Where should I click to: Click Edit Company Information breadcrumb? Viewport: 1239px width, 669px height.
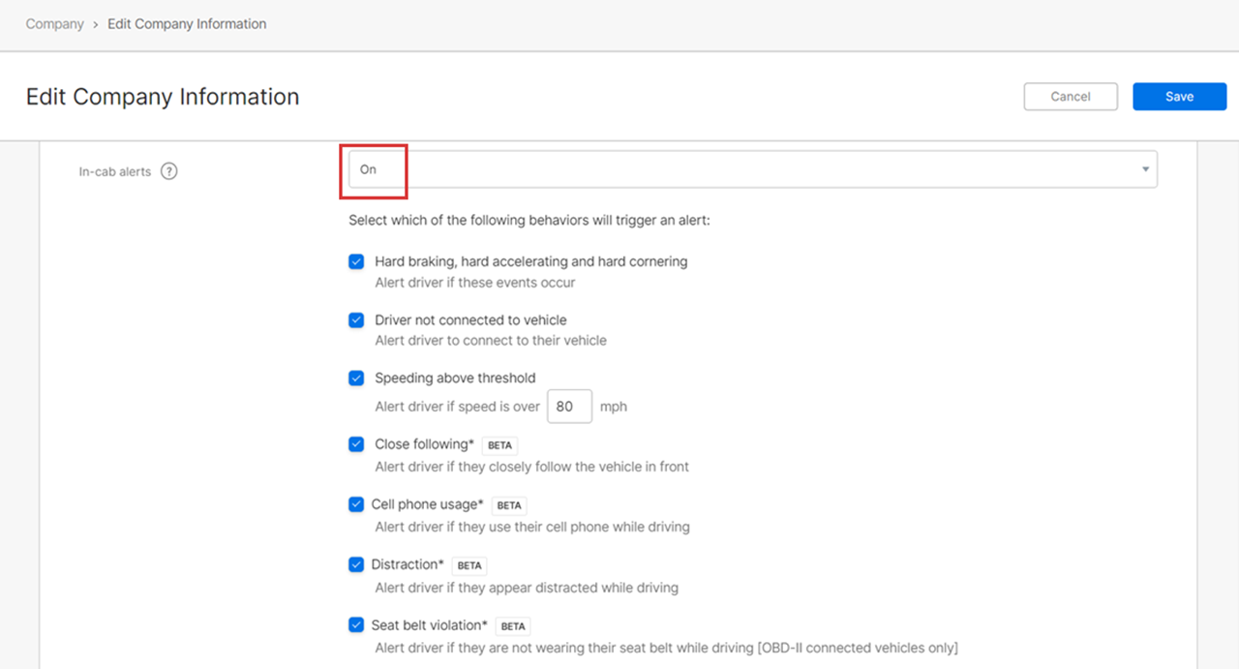[x=187, y=23]
